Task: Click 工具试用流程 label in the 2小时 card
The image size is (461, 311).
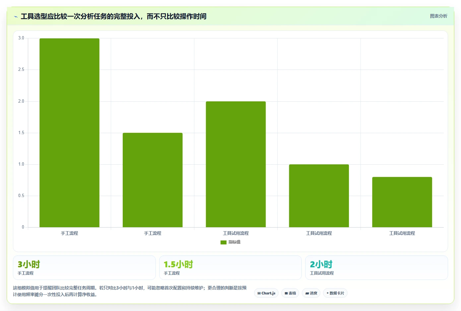Action: (x=322, y=273)
